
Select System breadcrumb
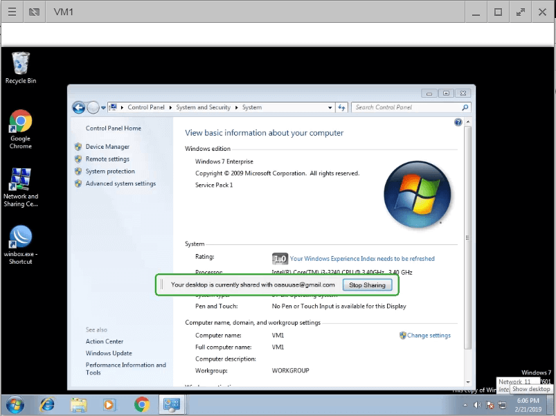tap(252, 107)
